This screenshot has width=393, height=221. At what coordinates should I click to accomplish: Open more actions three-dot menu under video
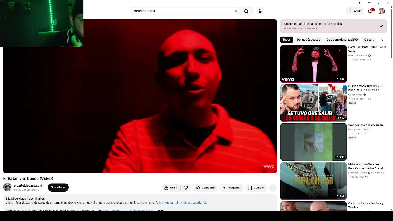[273, 188]
